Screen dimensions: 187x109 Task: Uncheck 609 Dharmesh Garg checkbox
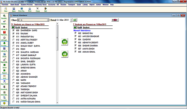click(14, 30)
